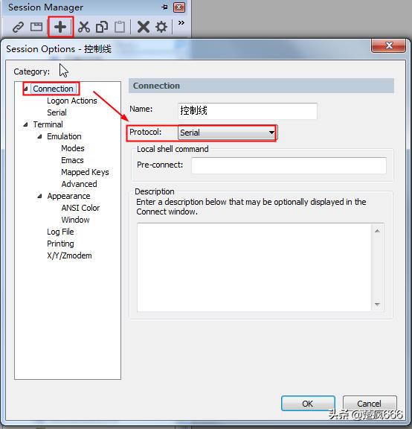The height and width of the screenshot is (429, 412).
Task: Select ANSI Color category
Action: (80, 208)
